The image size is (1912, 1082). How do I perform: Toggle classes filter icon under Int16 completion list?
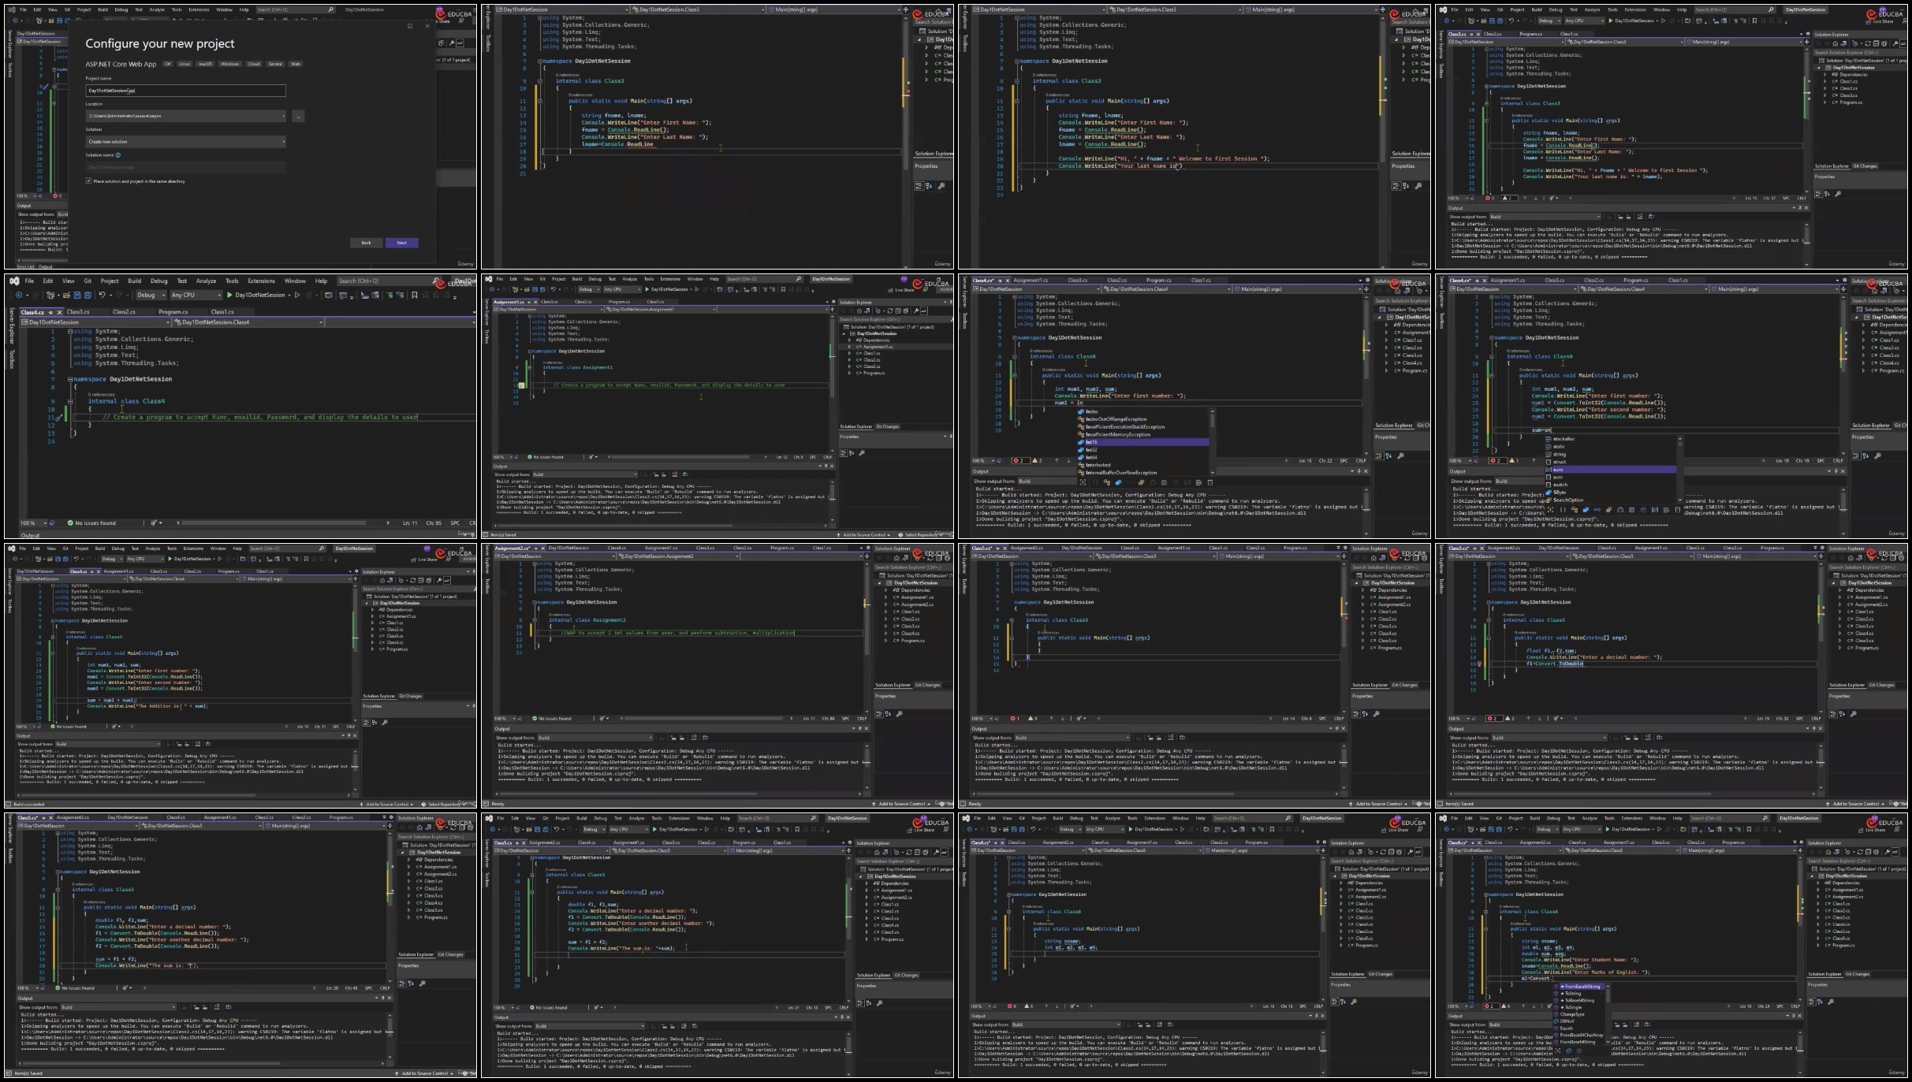coord(1107,482)
